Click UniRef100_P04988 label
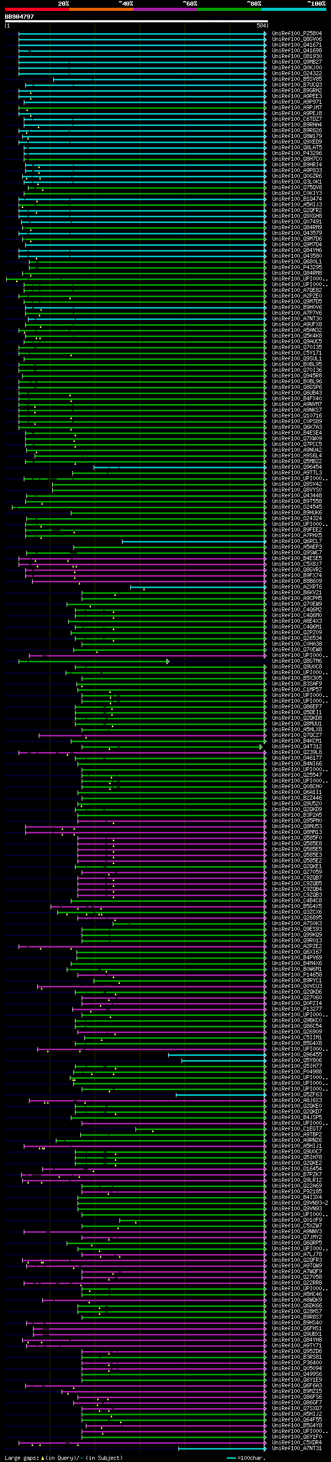 click(x=296, y=1072)
